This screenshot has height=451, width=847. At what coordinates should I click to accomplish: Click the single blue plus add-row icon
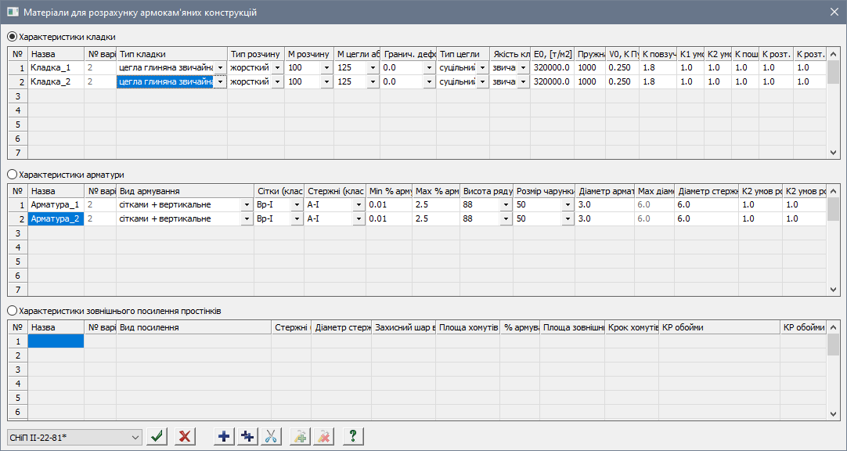click(225, 436)
